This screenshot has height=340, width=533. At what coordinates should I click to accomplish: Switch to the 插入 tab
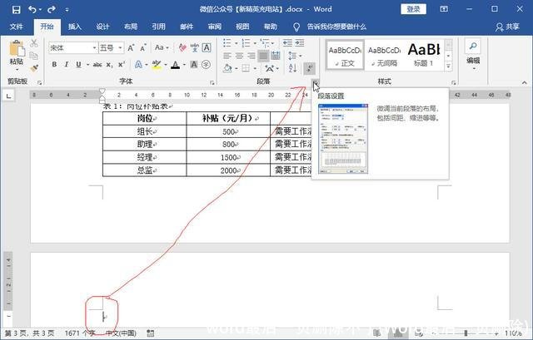tap(74, 27)
